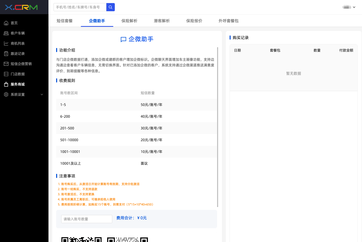
Task: Click the second QR code thumbnail
Action: tap(128, 239)
